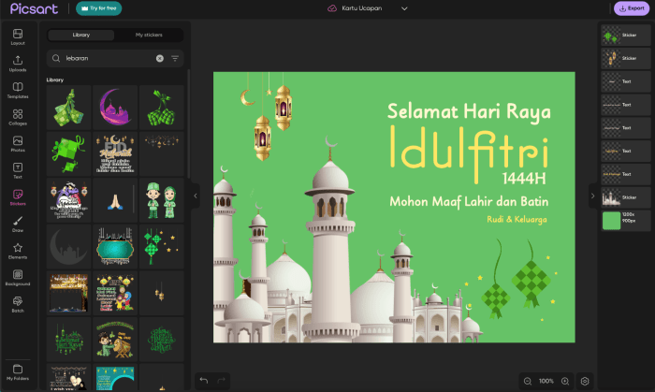Click the undo arrow

tap(204, 381)
